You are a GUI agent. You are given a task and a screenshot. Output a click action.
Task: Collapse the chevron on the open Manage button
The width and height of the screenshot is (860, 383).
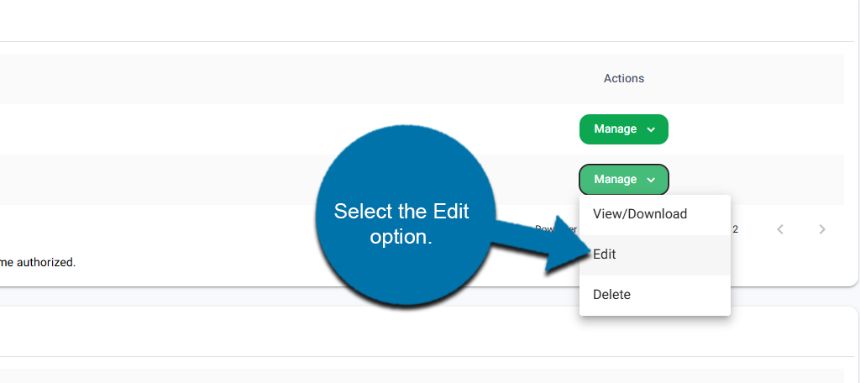tap(651, 180)
